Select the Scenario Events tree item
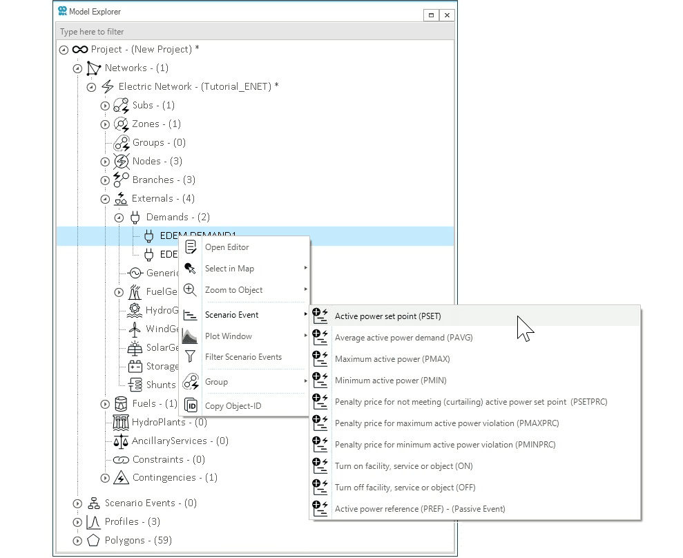Viewport: 683px width, 558px height. (x=150, y=503)
